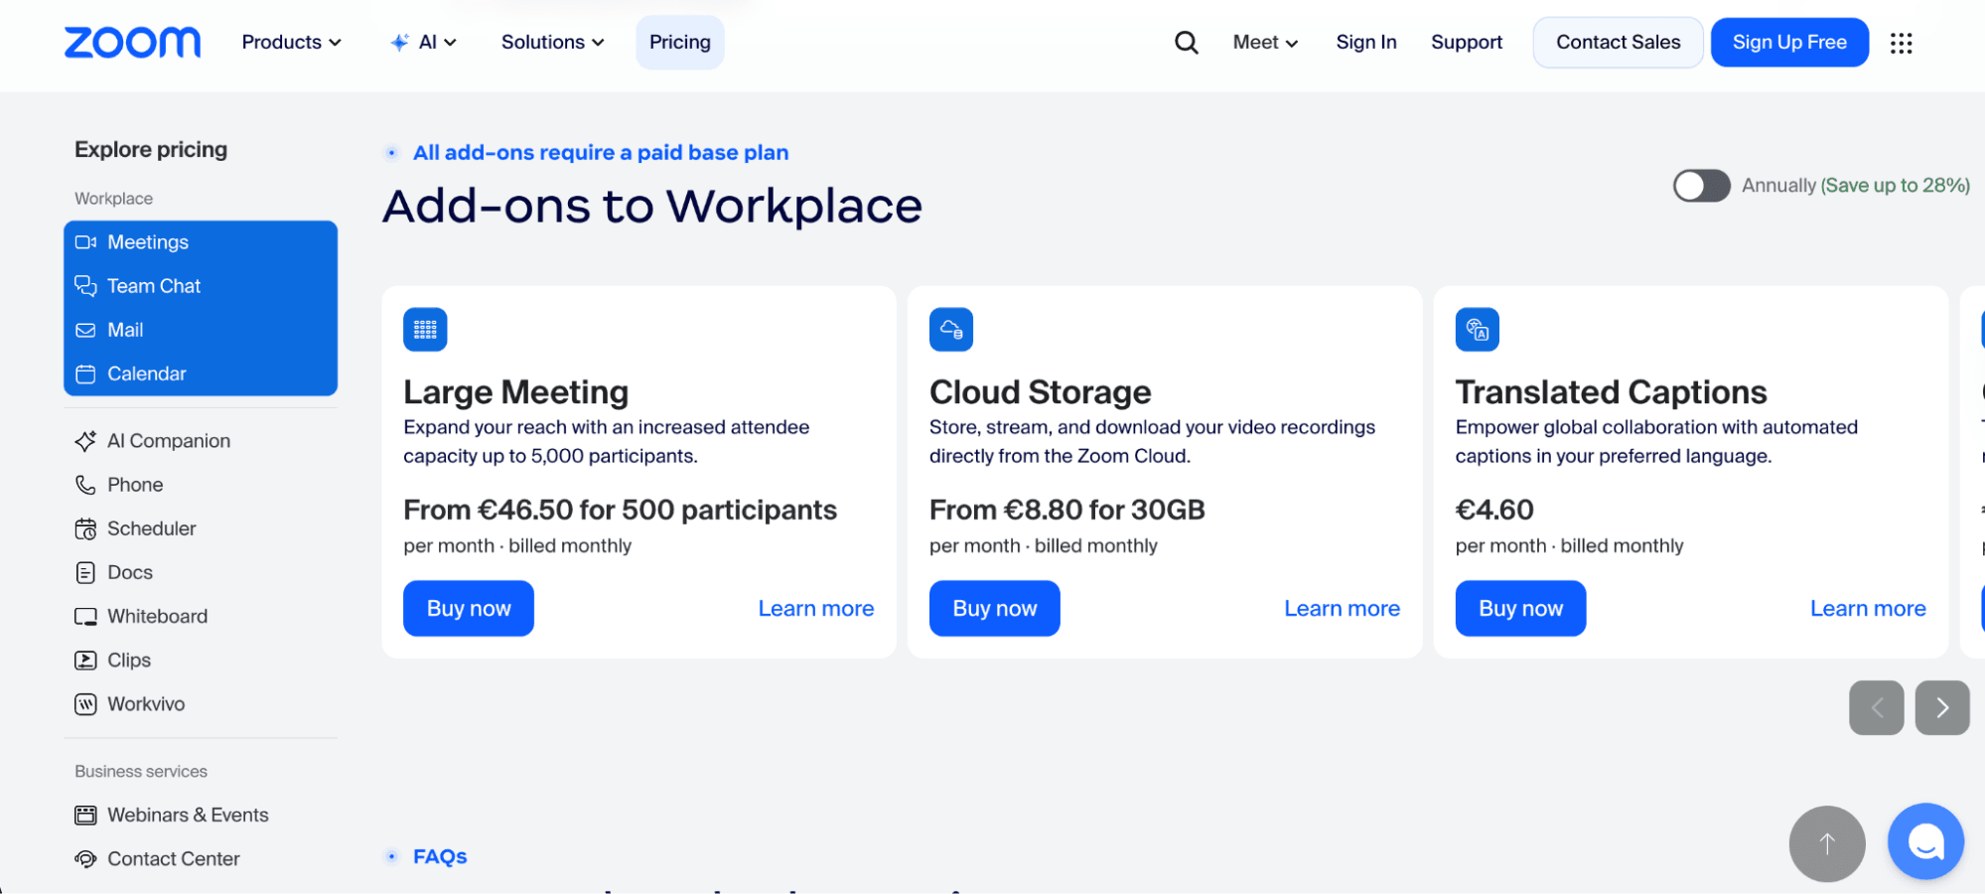Image resolution: width=1985 pixels, height=894 pixels.
Task: Click Buy now for Large Meeting
Action: (468, 608)
